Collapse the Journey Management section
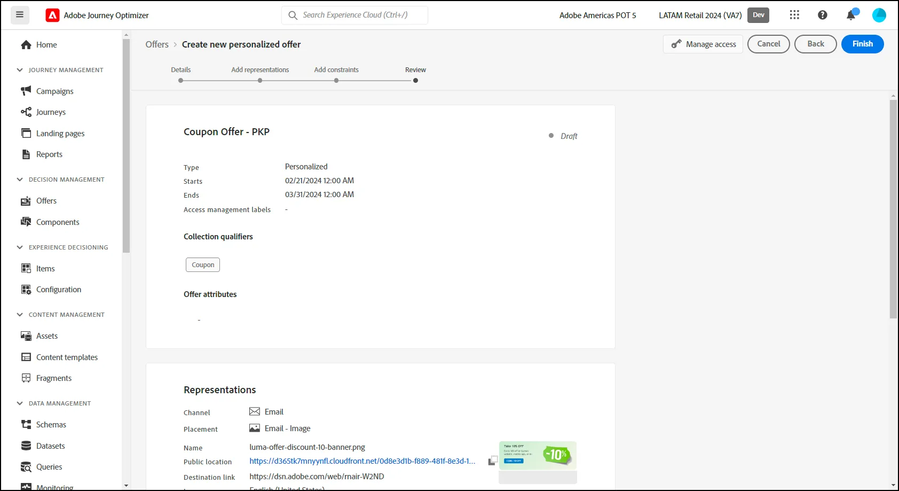 pos(20,70)
